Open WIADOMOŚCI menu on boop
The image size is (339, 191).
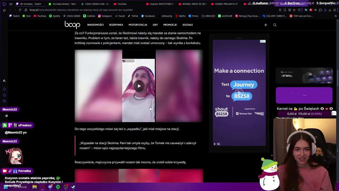95,25
